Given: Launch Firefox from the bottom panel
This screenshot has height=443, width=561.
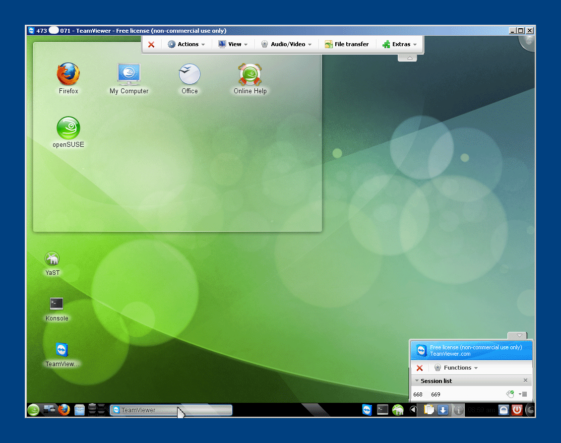Looking at the screenshot, I should pyautogui.click(x=64, y=410).
